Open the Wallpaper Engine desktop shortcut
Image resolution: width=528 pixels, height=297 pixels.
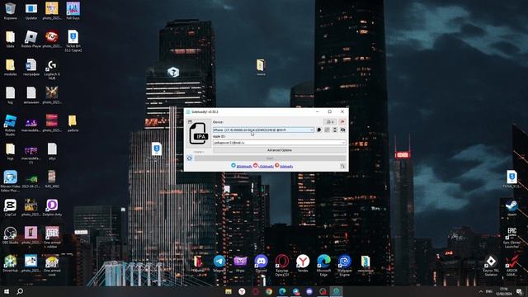tap(345, 266)
